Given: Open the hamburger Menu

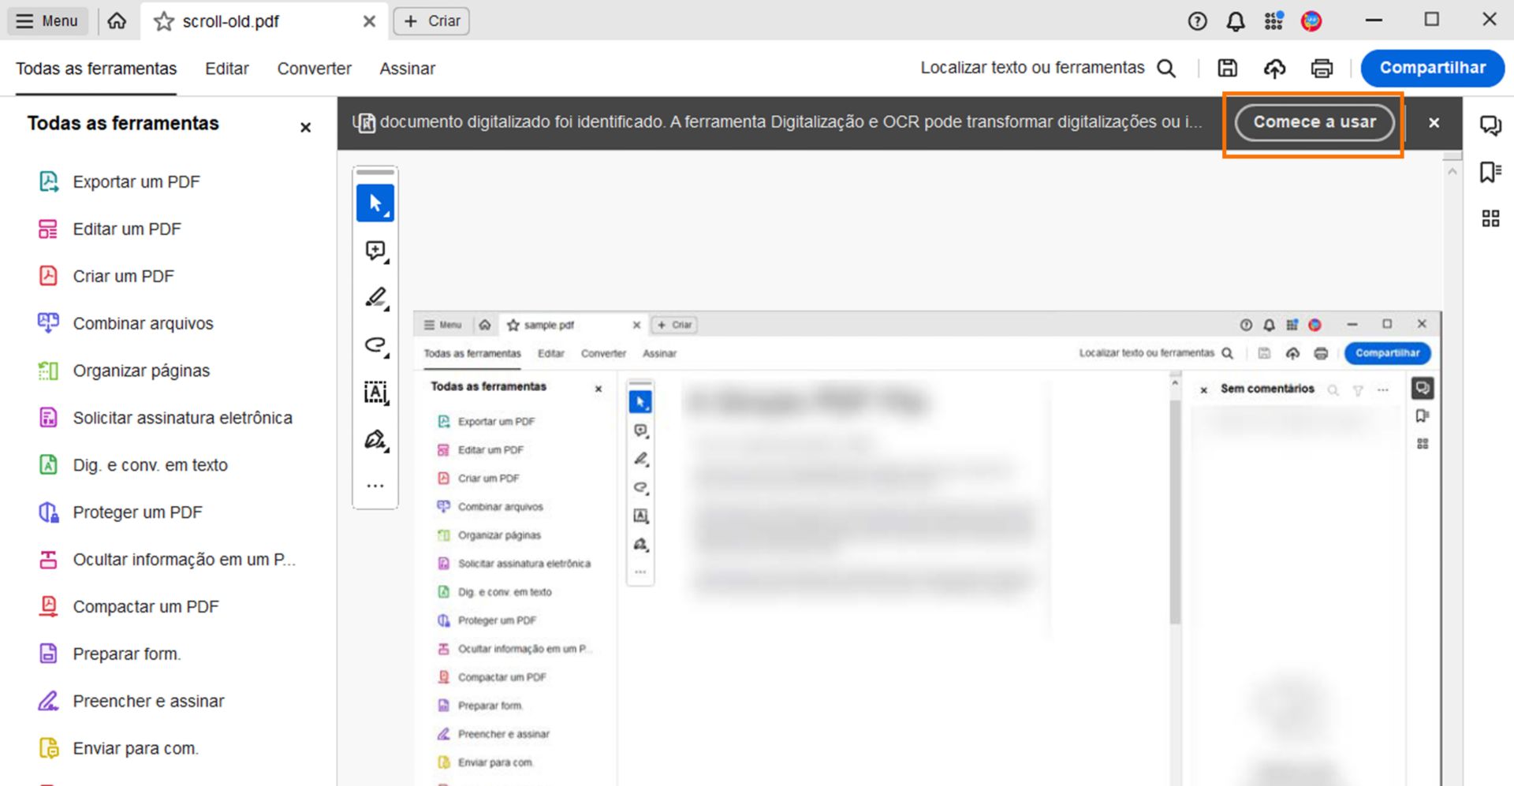Looking at the screenshot, I should click(47, 20).
